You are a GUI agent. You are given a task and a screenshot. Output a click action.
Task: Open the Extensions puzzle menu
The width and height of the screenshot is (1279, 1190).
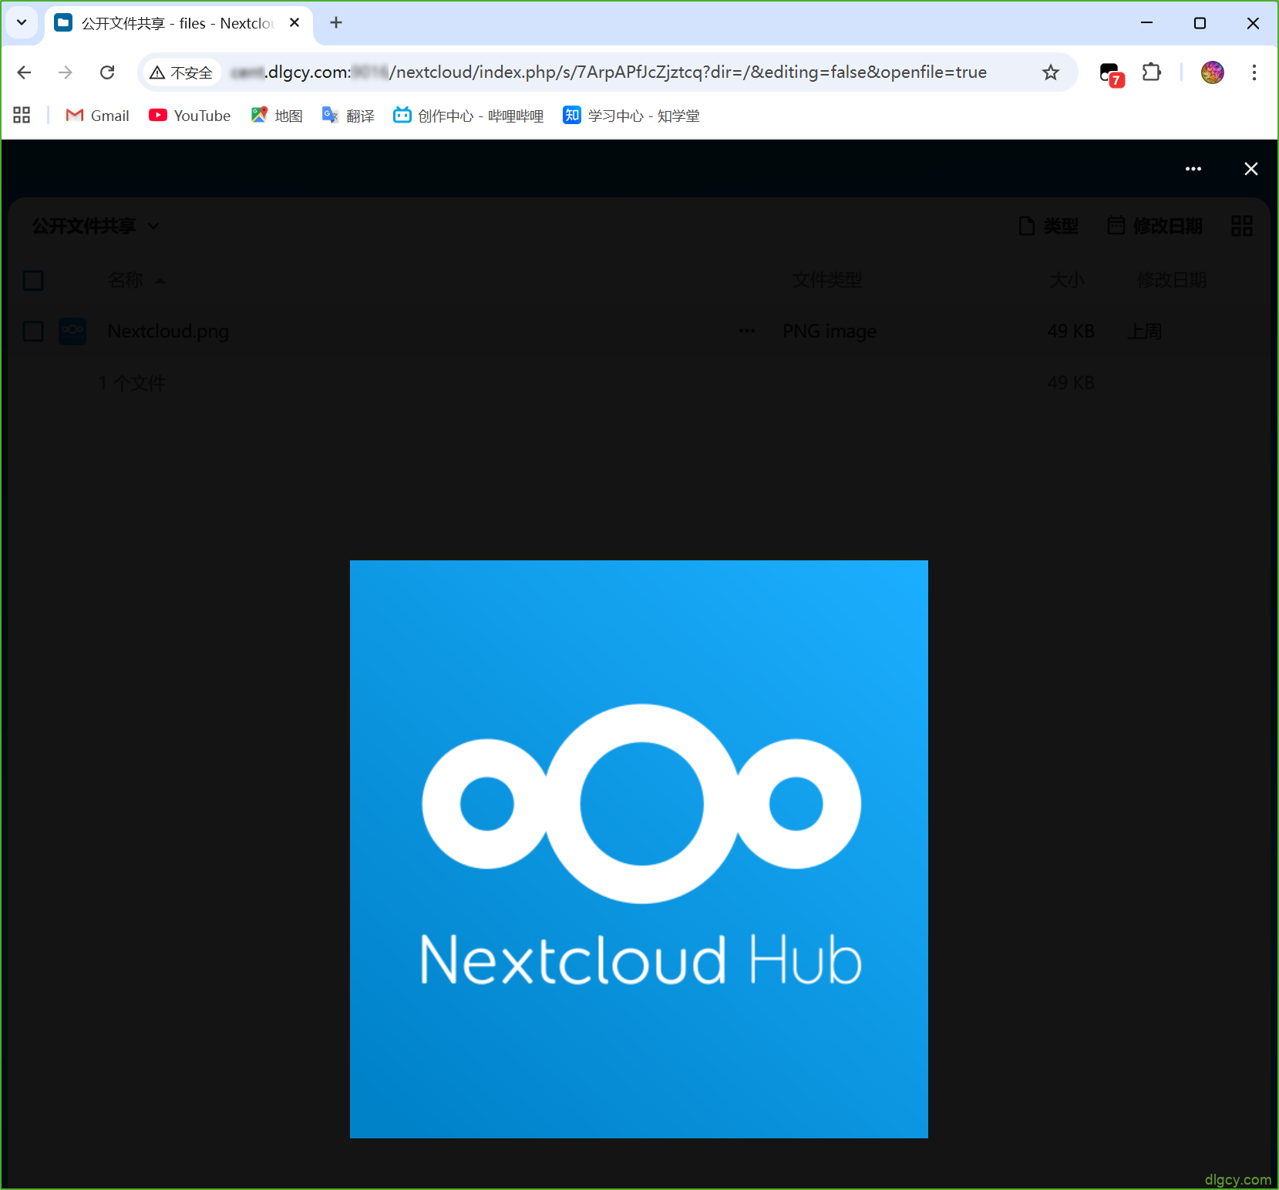1152,72
